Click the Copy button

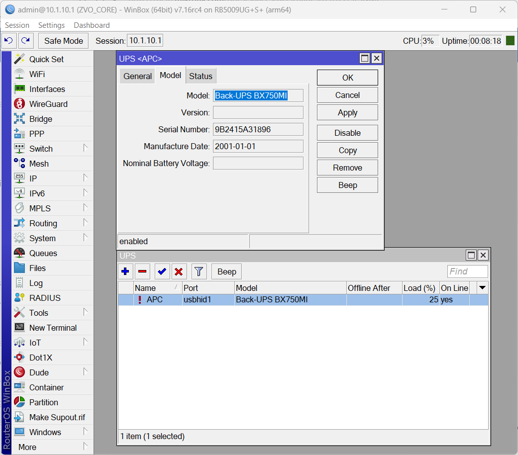[x=347, y=150]
